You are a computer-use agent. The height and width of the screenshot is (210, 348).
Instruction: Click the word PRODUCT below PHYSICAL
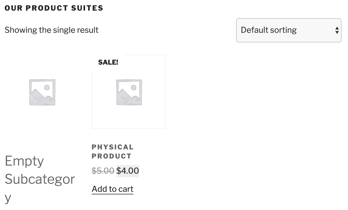112,156
